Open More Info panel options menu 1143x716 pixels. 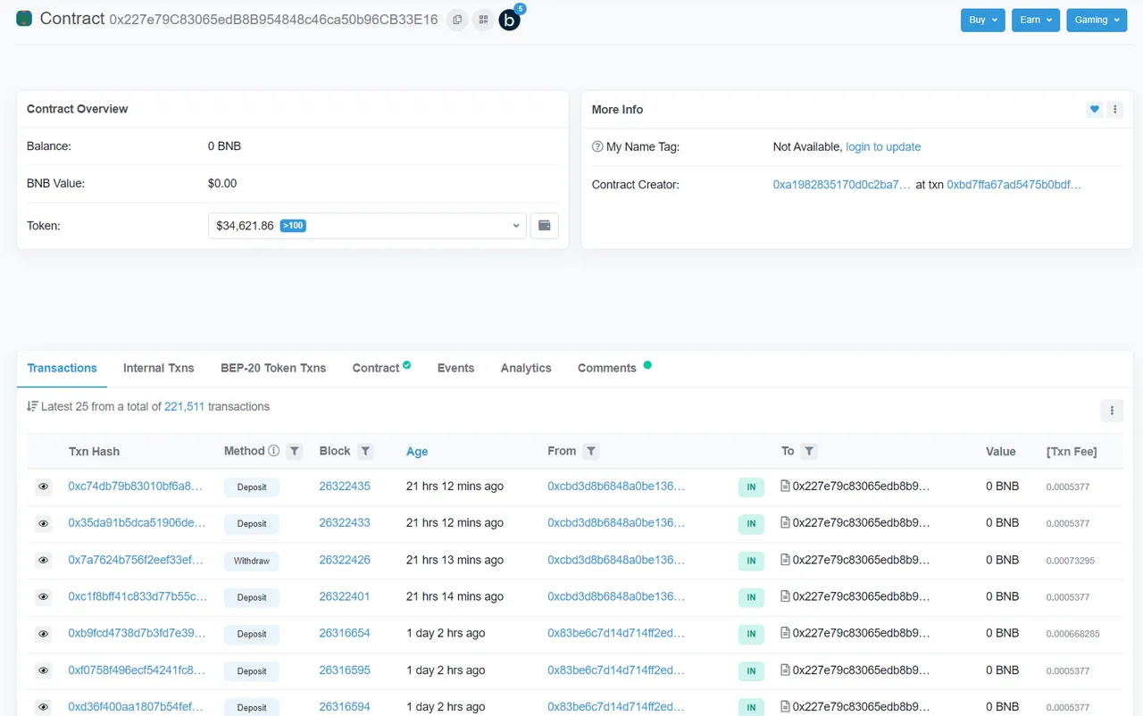1114,110
